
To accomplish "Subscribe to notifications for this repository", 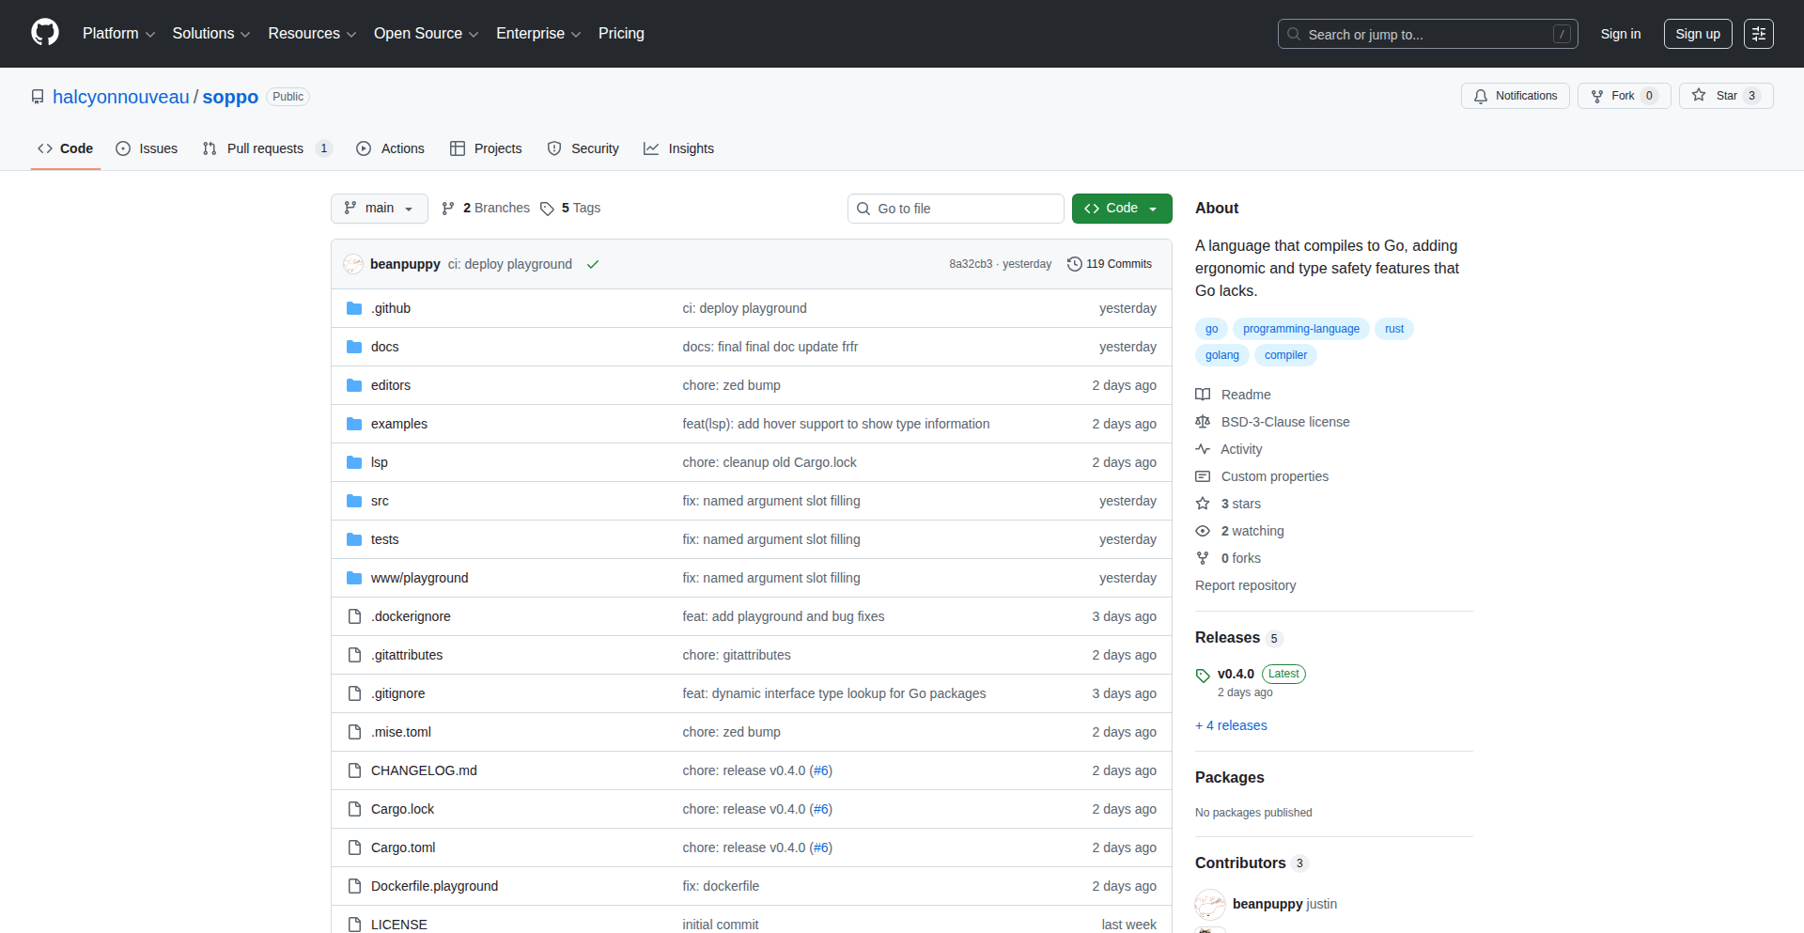I will pyautogui.click(x=1515, y=95).
